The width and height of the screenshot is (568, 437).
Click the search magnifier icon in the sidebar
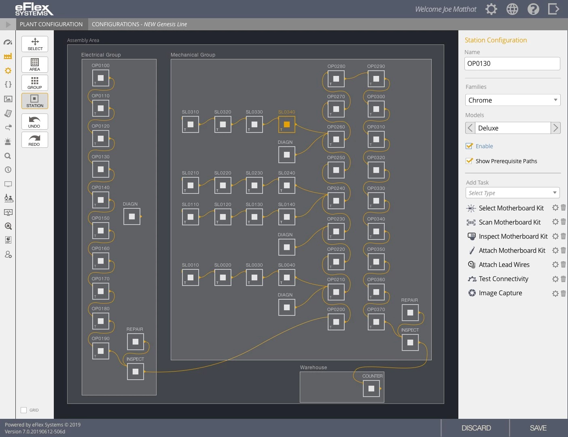click(x=8, y=155)
